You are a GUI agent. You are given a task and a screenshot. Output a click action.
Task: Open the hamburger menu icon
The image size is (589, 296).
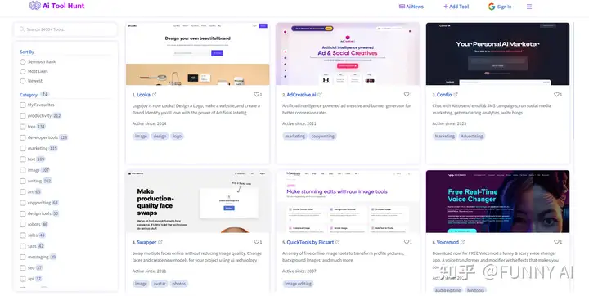pyautogui.click(x=529, y=7)
